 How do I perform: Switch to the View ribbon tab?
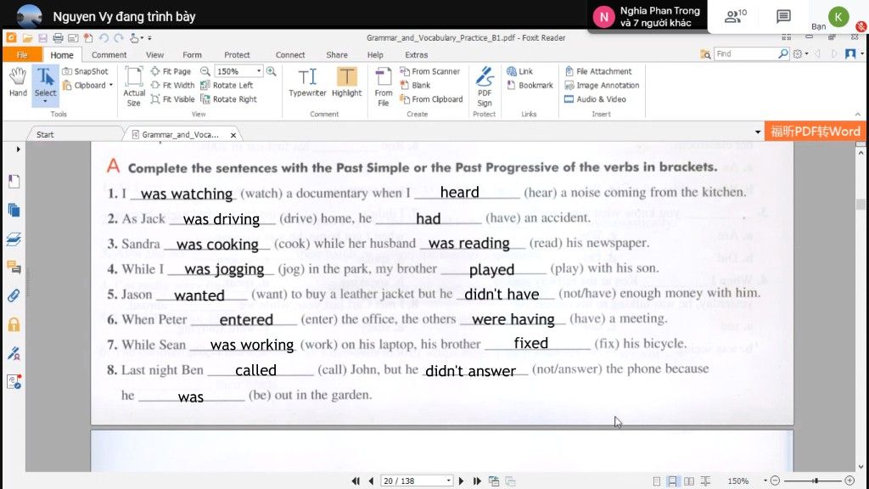(154, 55)
